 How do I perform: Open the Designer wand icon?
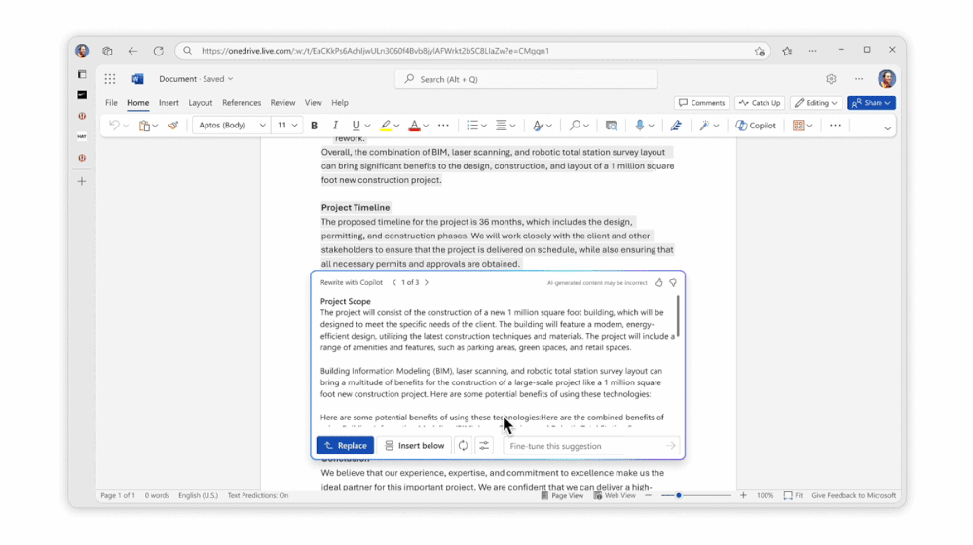[704, 126]
